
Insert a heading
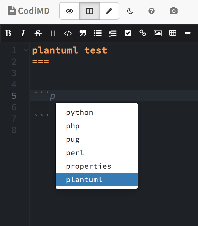pyautogui.click(x=53, y=33)
